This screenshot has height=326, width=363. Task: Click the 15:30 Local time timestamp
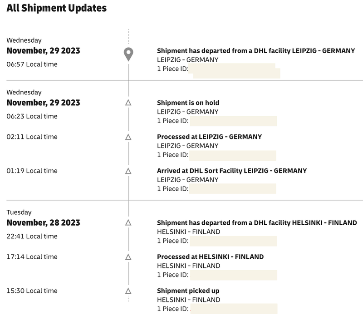[x=32, y=291]
